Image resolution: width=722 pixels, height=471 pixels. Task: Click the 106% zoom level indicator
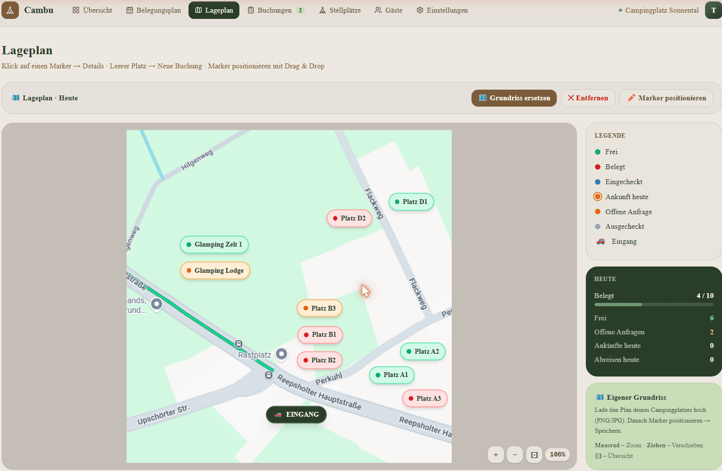558,455
